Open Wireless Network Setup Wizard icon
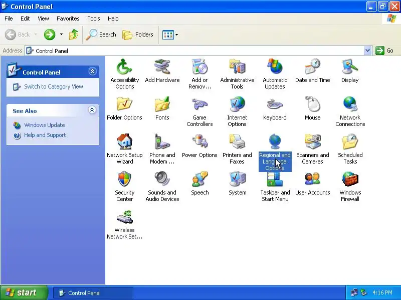401x300 pixels. [124, 217]
